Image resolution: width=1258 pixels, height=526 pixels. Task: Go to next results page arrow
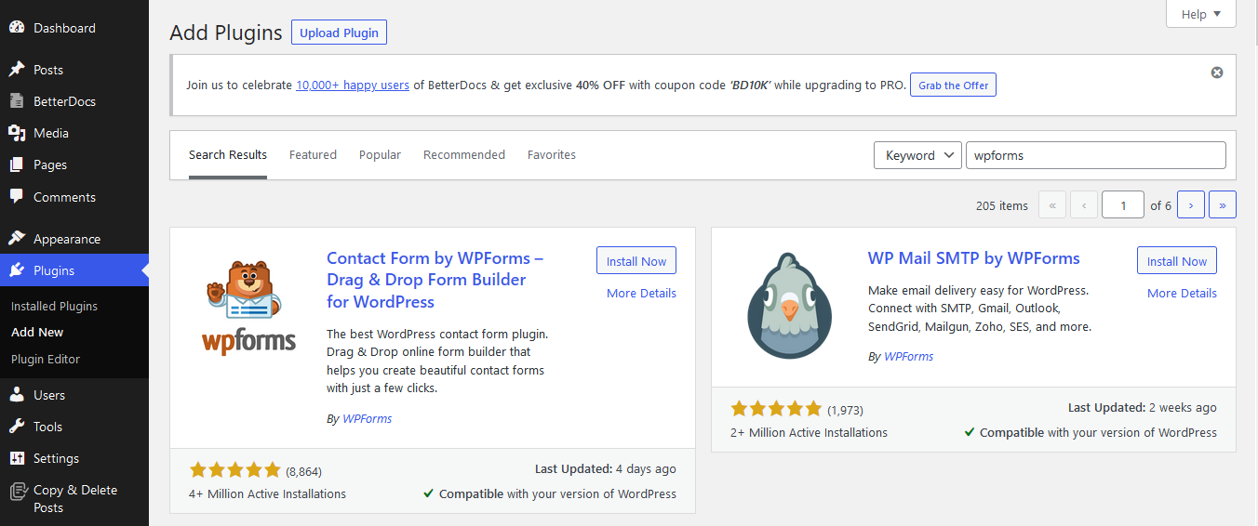click(1191, 205)
